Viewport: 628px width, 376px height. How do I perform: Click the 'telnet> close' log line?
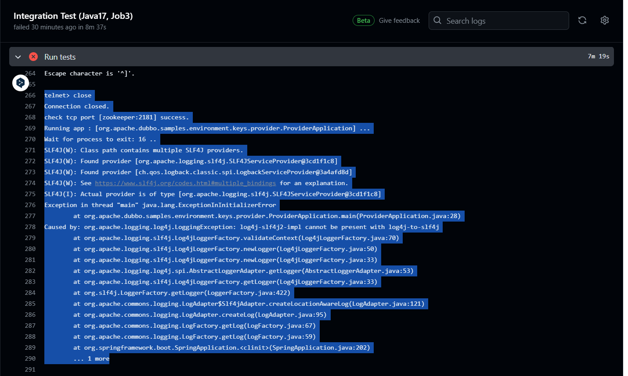tap(68, 95)
